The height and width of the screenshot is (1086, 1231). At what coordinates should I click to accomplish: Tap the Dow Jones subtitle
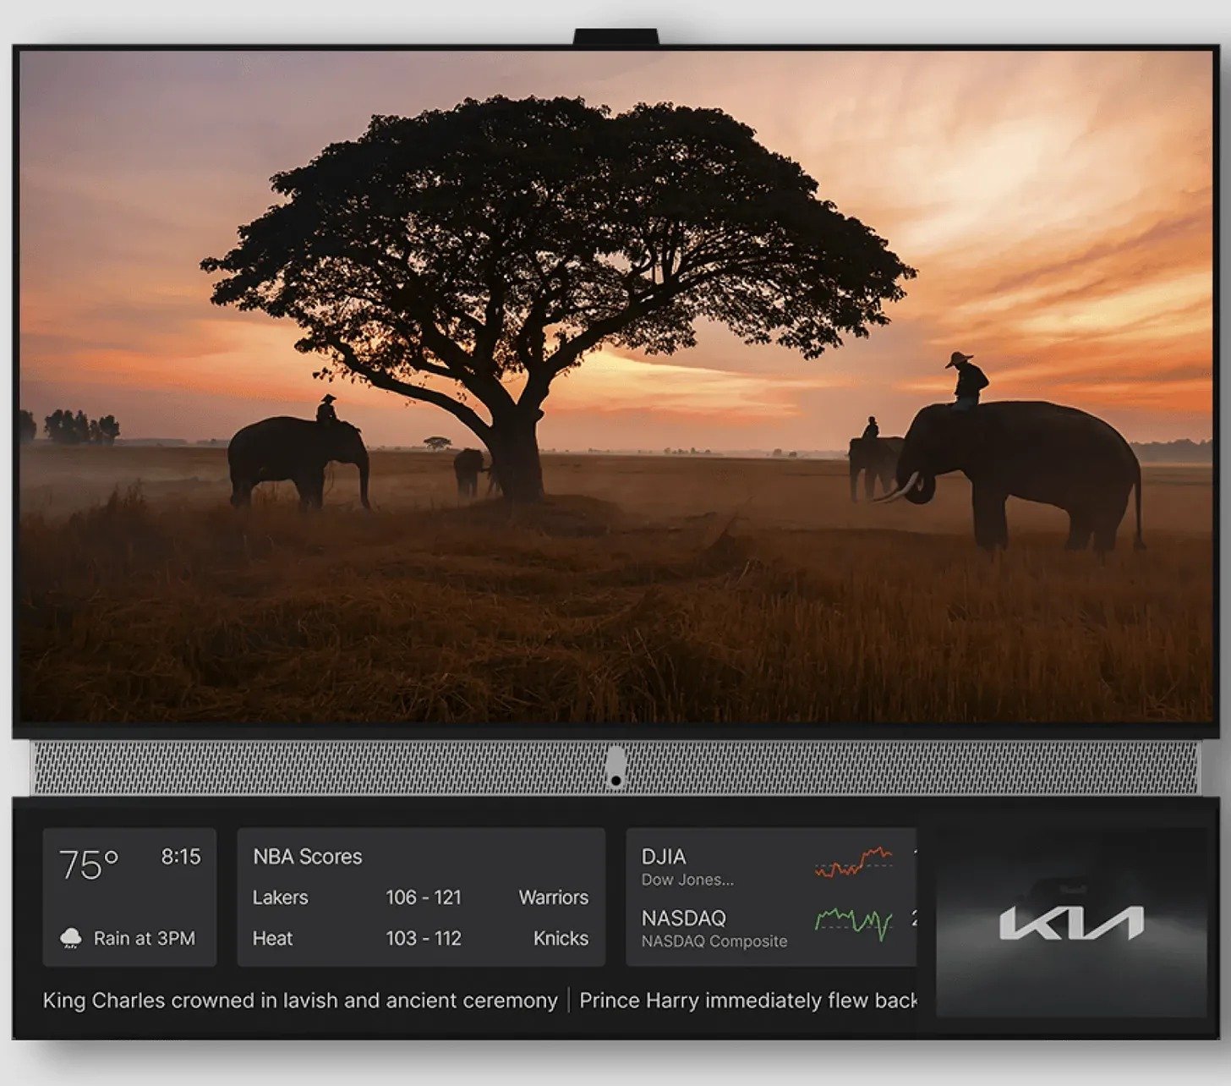(687, 880)
